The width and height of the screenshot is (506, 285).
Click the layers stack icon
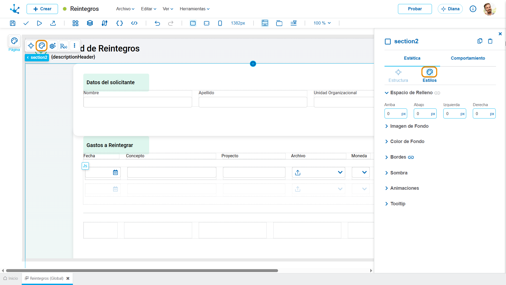point(90,23)
